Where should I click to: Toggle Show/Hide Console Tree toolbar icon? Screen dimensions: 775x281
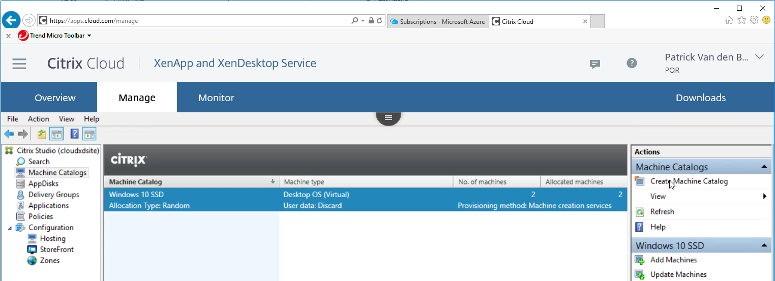pos(56,134)
